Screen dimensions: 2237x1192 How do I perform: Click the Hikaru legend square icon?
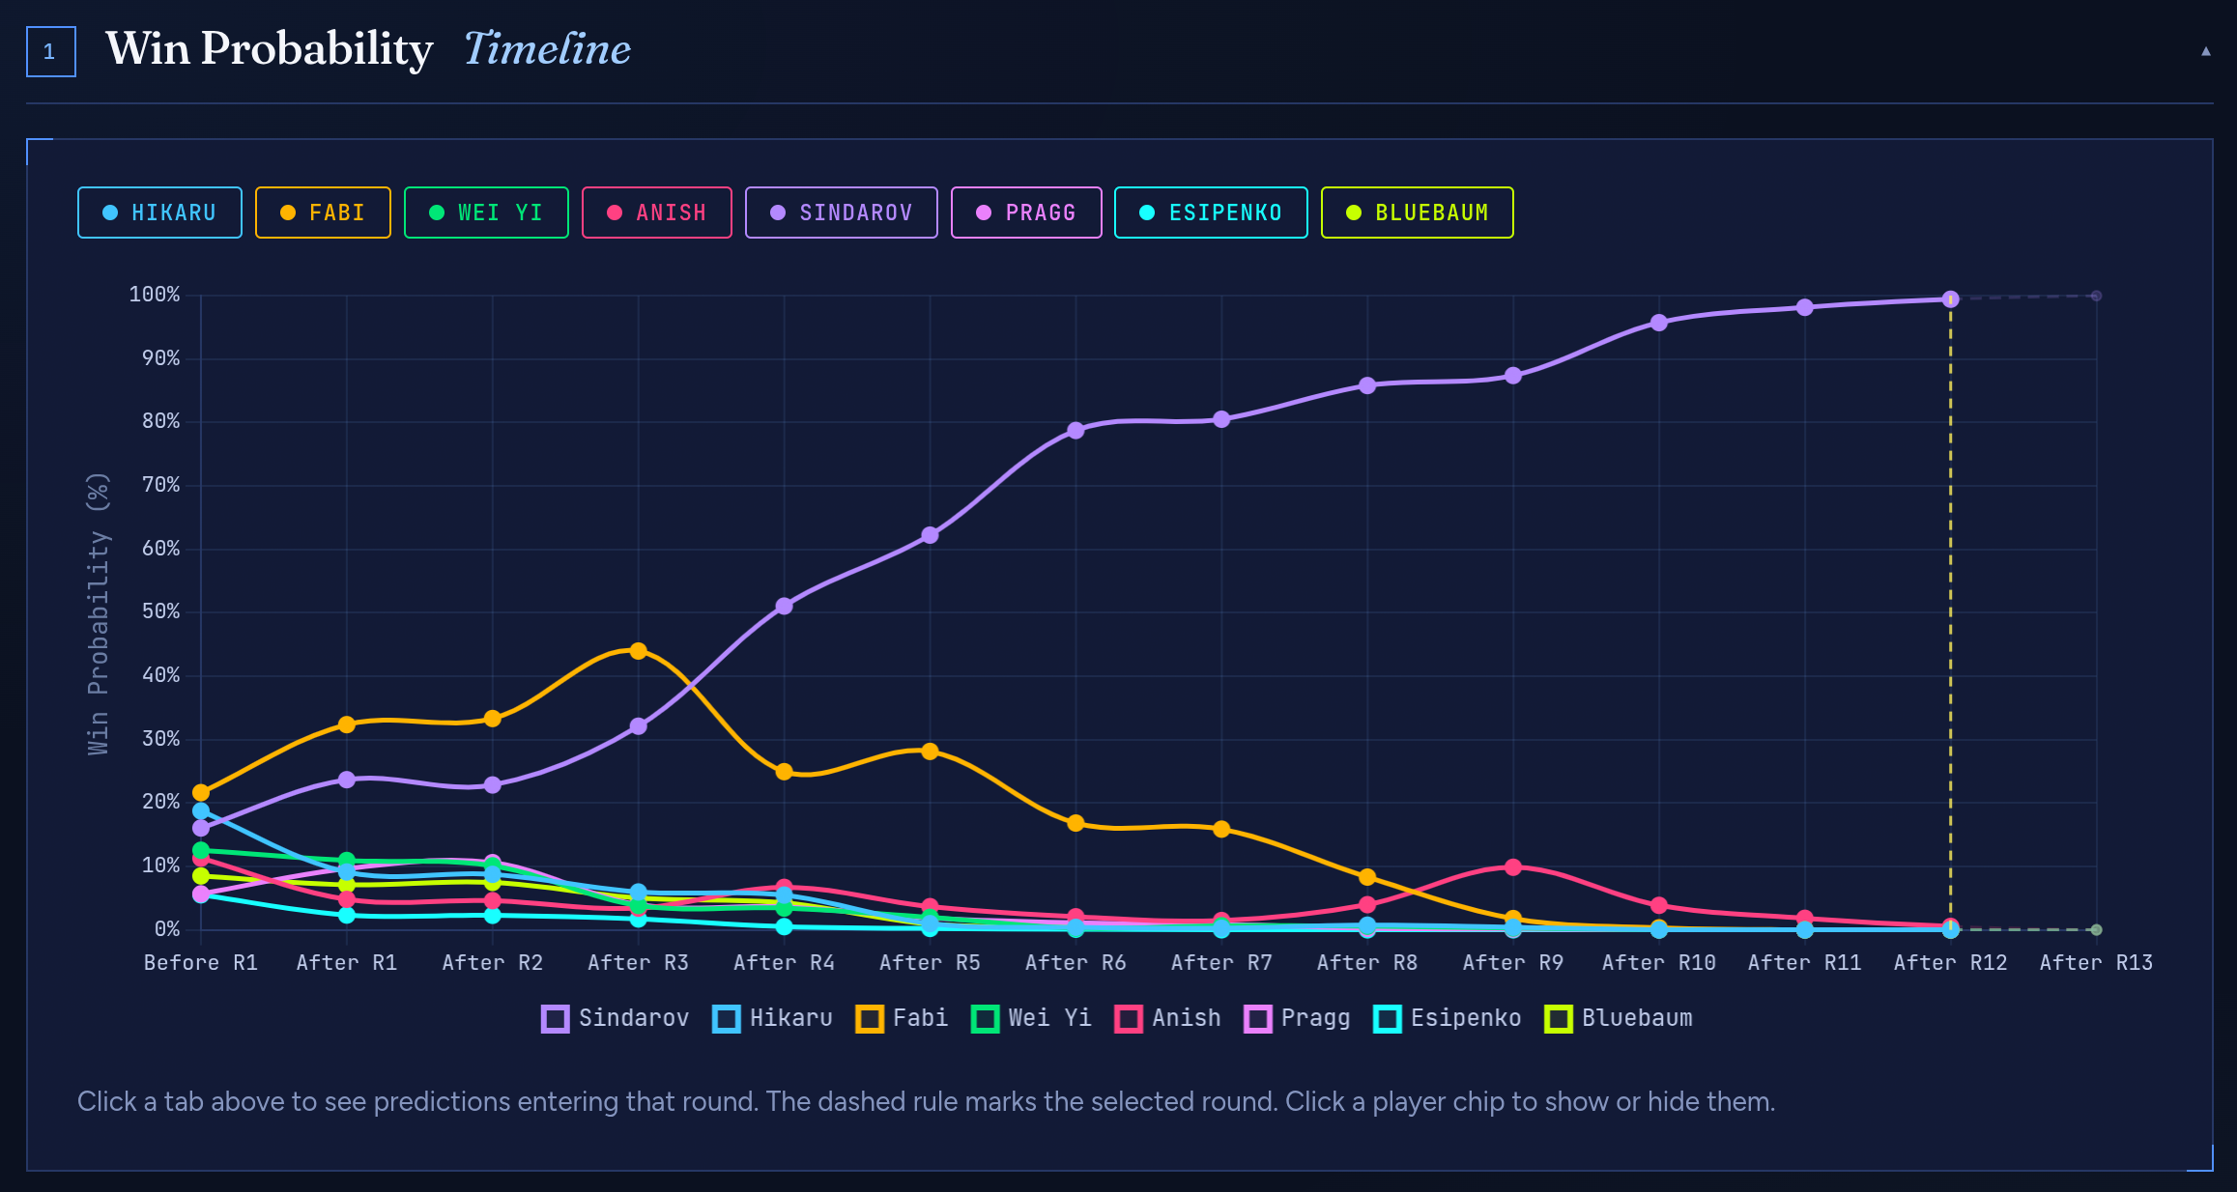727,1019
